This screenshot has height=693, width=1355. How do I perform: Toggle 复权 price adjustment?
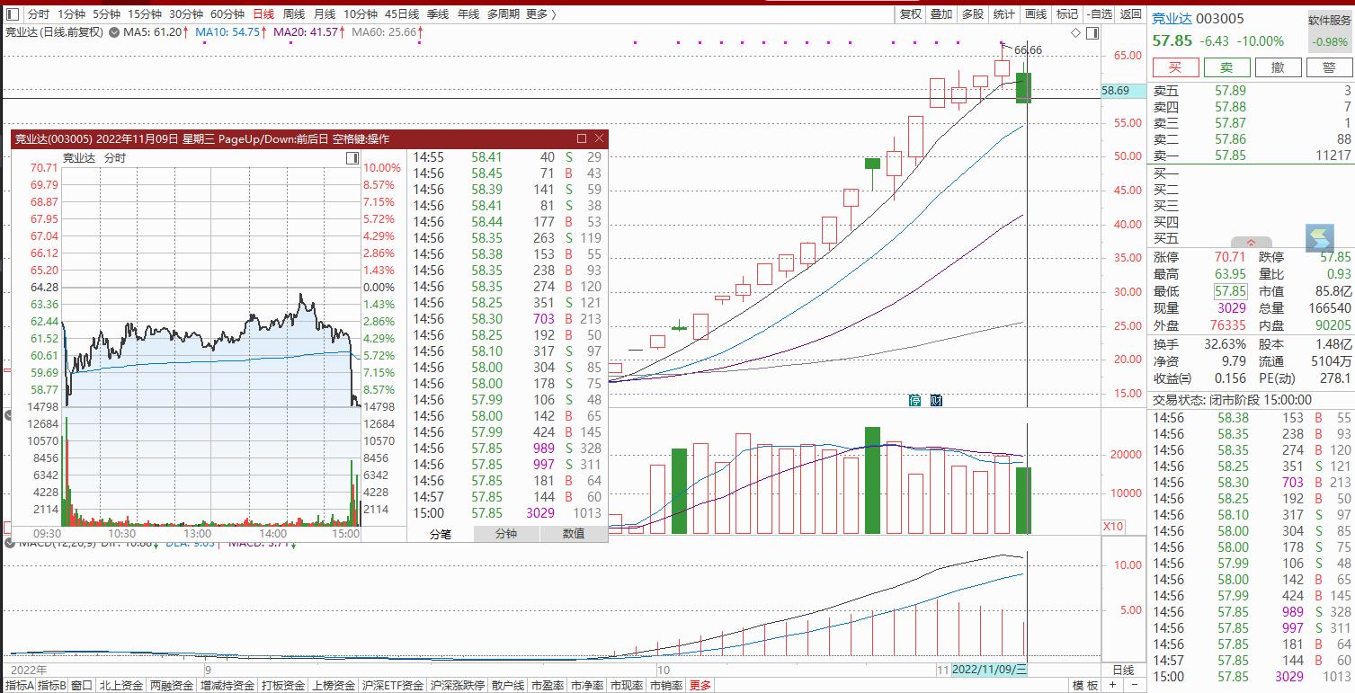pyautogui.click(x=911, y=13)
